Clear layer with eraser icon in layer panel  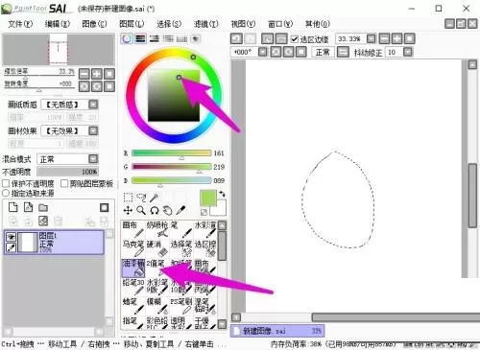coord(43,221)
